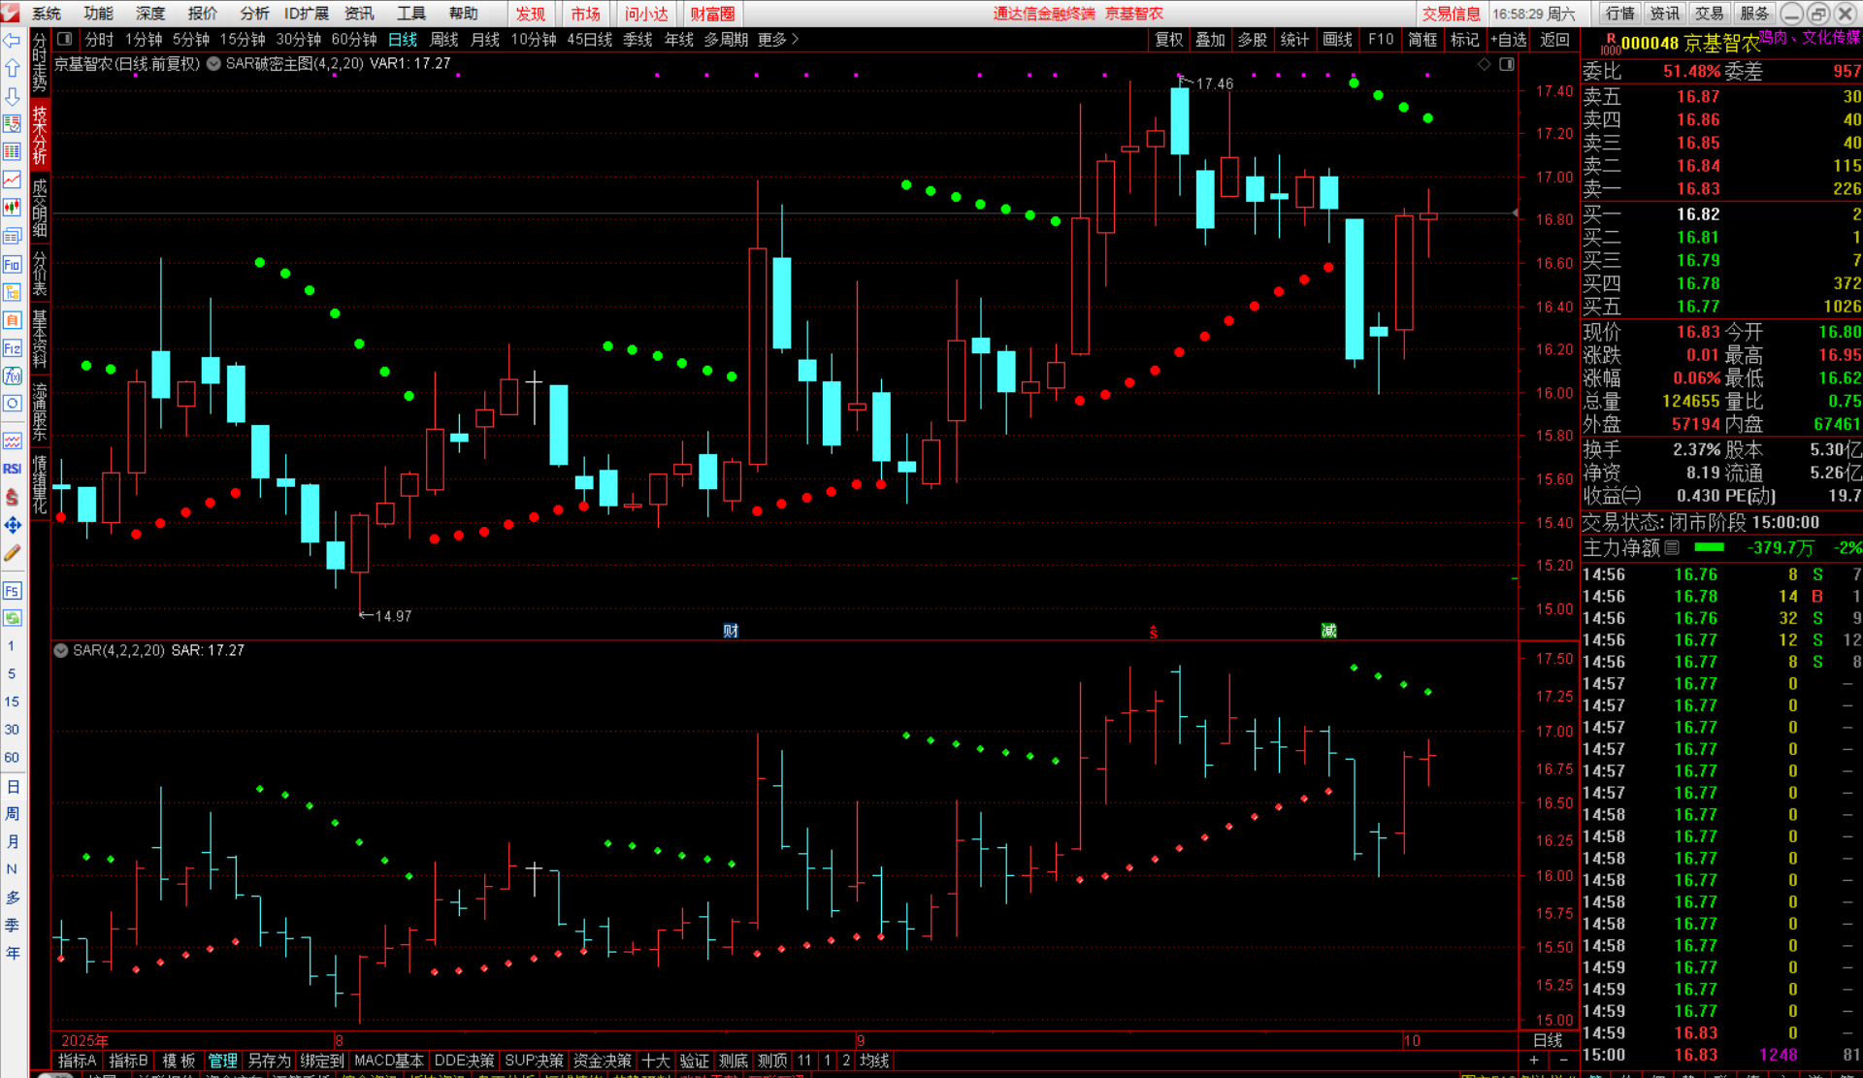
Task: Click the back arrow icon in left sidebar
Action: point(12,40)
